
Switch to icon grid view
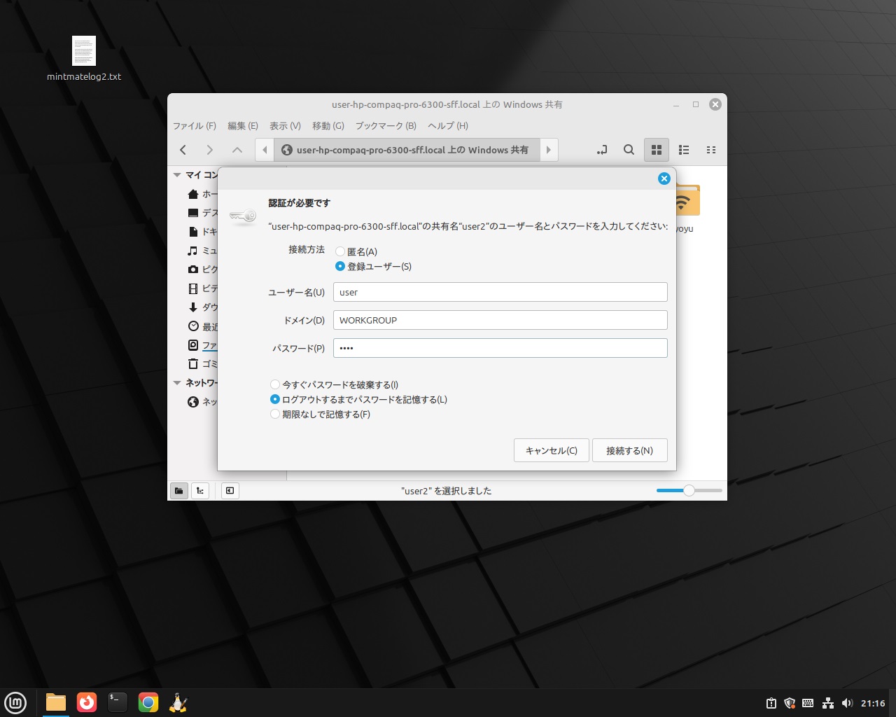[657, 150]
